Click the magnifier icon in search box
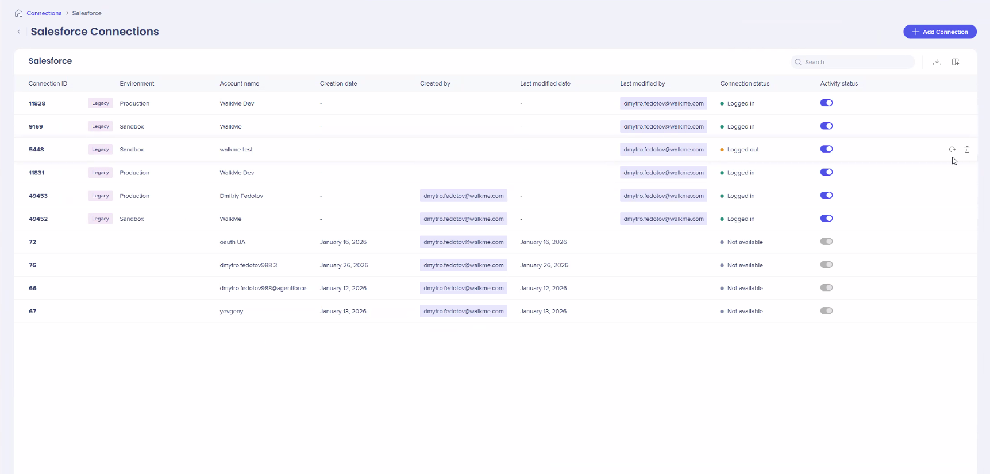The image size is (990, 474). click(798, 62)
